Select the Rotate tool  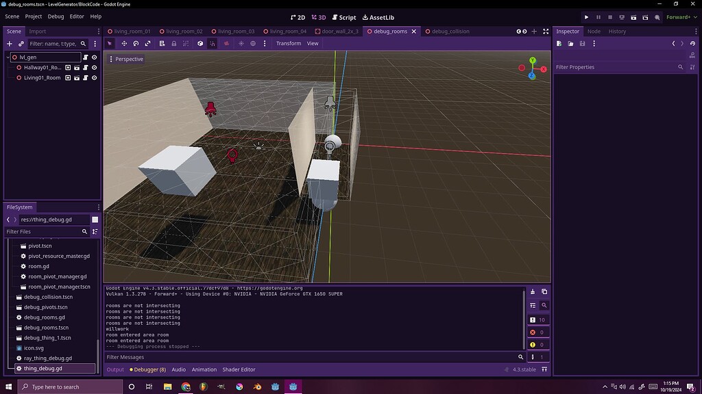(x=136, y=43)
